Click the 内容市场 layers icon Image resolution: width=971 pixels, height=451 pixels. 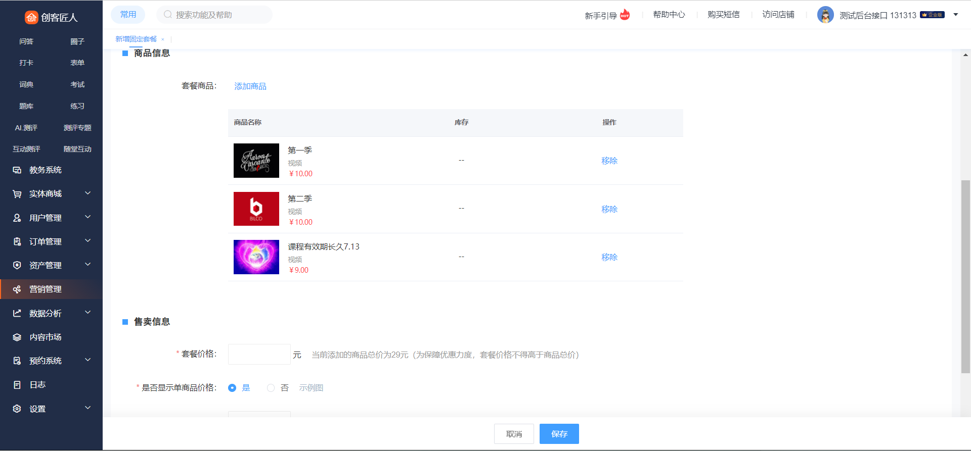coord(17,337)
